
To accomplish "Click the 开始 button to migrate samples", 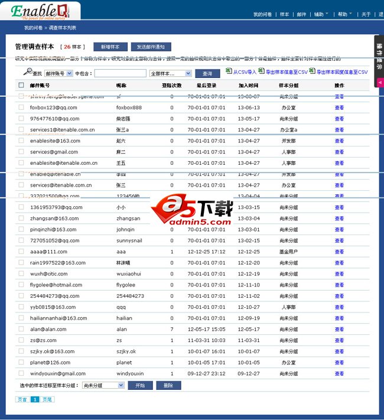I will (x=140, y=385).
